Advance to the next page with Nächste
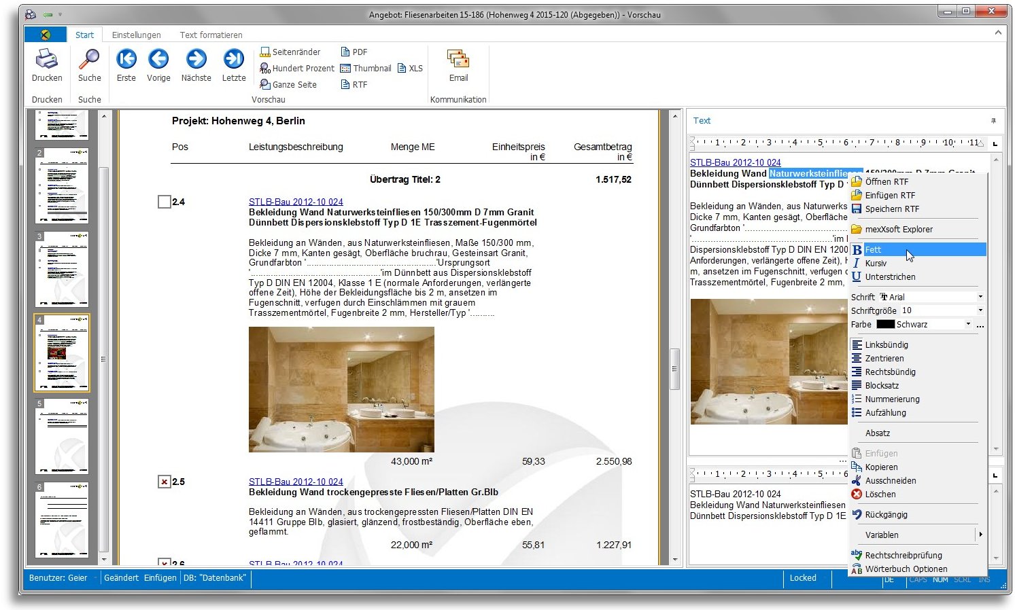The height and width of the screenshot is (610, 1015). (x=196, y=66)
